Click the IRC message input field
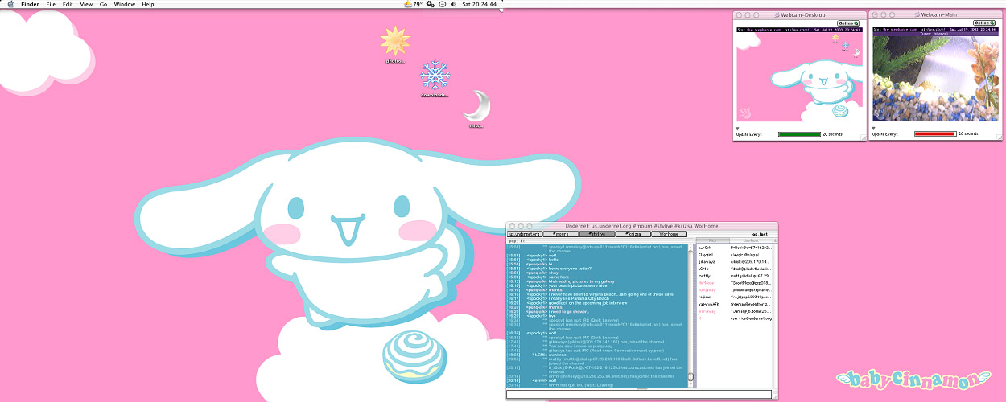 [639, 394]
